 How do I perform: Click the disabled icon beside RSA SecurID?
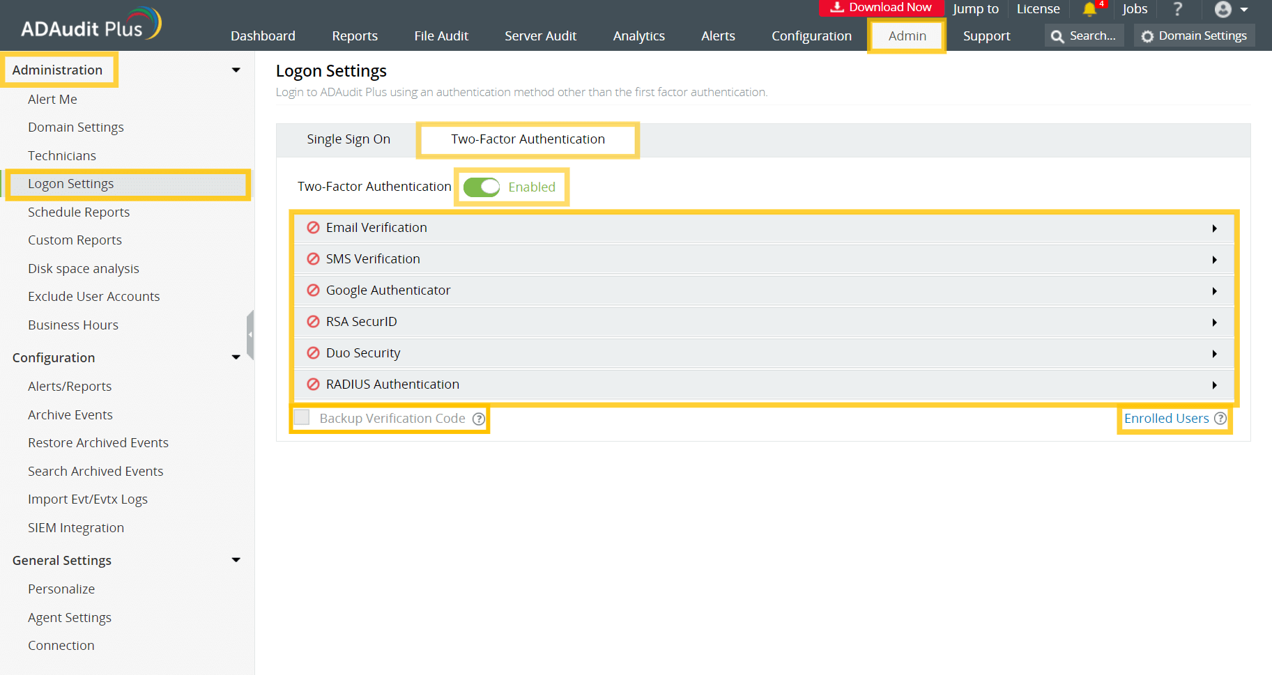pos(314,322)
